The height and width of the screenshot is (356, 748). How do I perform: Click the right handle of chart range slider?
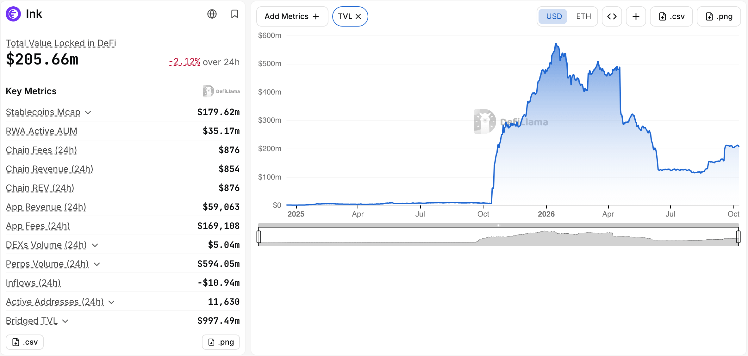coord(738,236)
